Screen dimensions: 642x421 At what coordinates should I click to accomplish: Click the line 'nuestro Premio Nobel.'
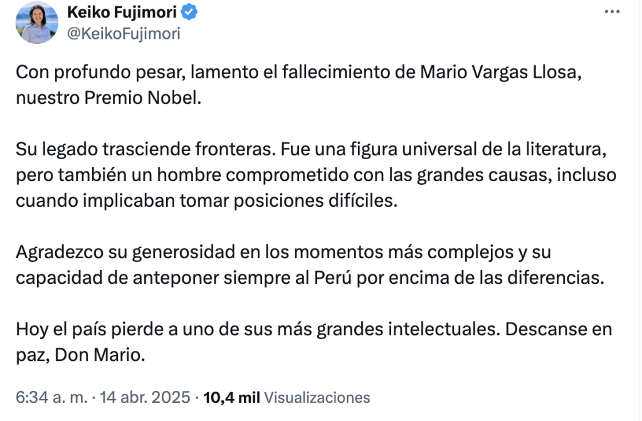point(108,98)
